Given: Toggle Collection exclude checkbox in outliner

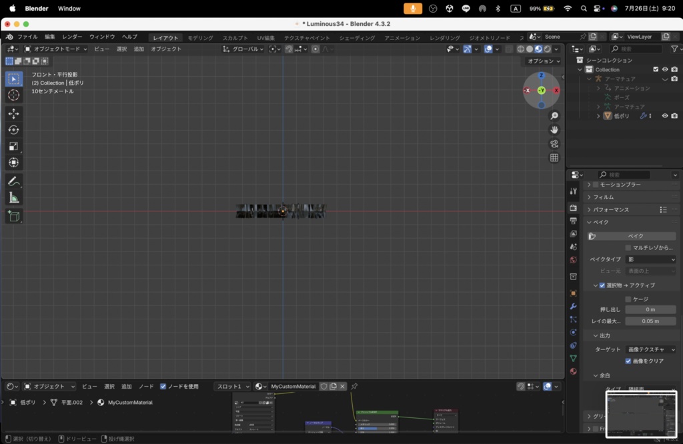Looking at the screenshot, I should click(x=656, y=69).
